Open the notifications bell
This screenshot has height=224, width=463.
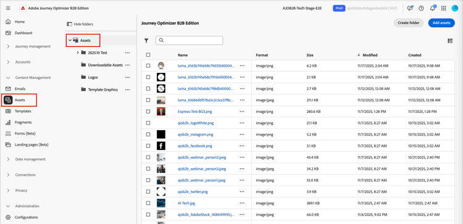(x=432, y=8)
